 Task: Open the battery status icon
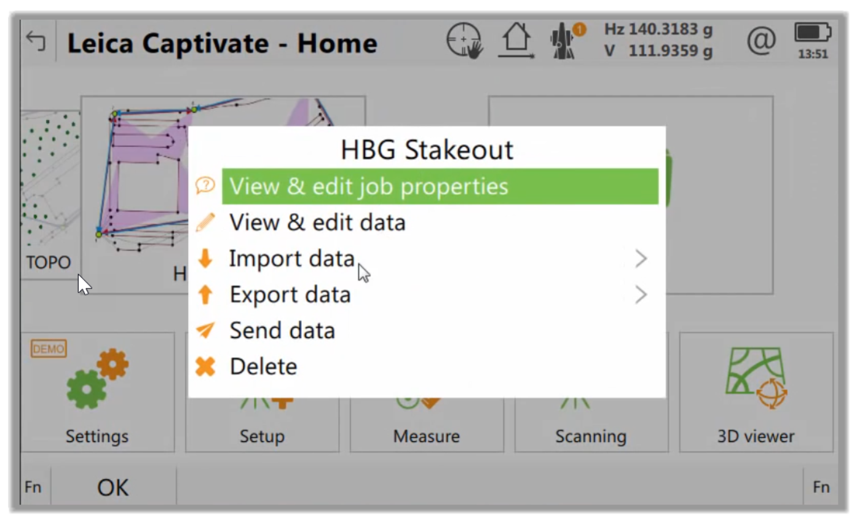[813, 41]
